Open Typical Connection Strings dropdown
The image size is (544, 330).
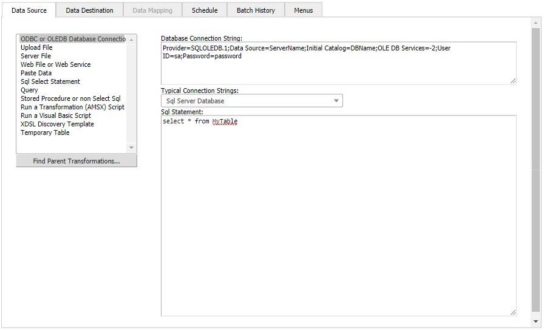[x=252, y=101]
